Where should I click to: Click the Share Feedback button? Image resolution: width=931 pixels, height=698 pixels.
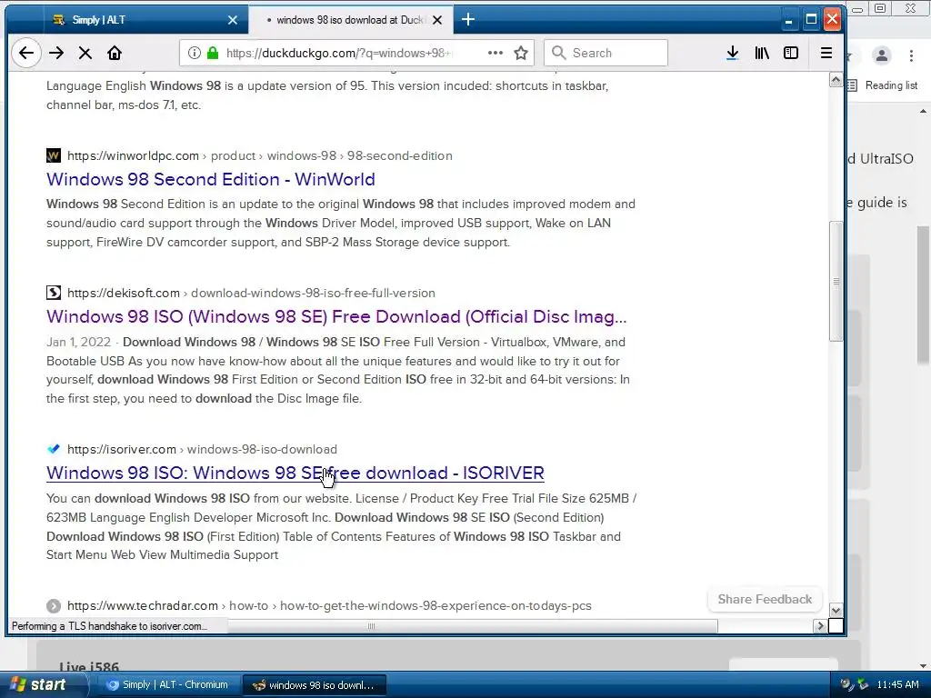click(x=765, y=600)
